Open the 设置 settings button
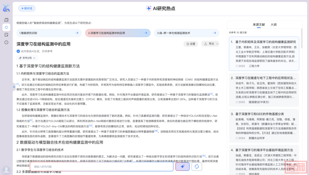309x175 pixels. 191,44
